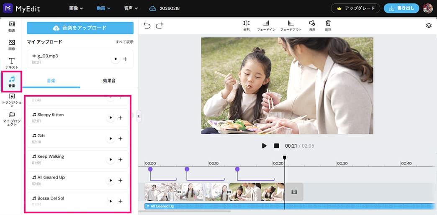Open the user profile avatar
Viewport: 437px width, 215px height.
428,8
